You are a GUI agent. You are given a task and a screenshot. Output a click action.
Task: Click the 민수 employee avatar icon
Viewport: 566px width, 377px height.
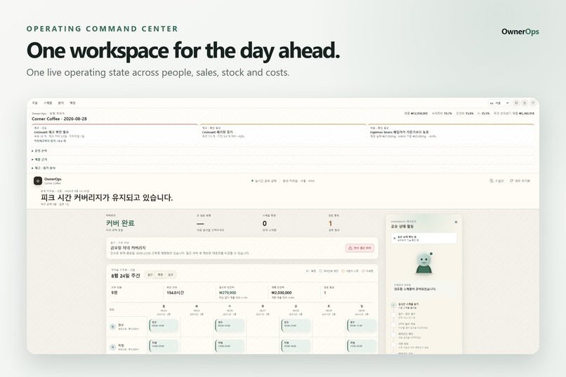coord(112,327)
